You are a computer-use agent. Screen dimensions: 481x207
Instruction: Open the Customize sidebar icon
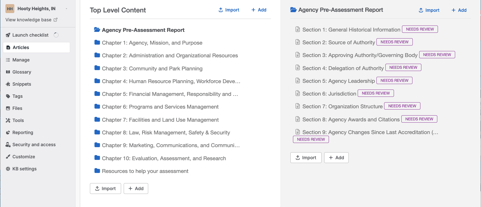[23, 156]
